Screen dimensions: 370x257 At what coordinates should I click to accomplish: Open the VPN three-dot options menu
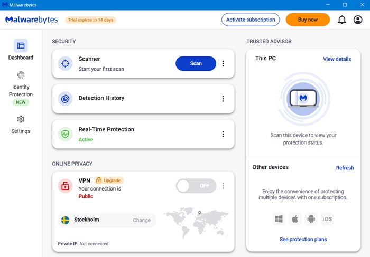[x=223, y=186]
